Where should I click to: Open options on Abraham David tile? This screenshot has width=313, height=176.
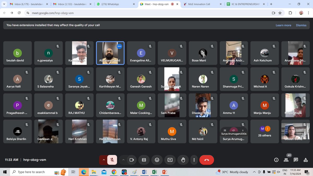coord(119,46)
